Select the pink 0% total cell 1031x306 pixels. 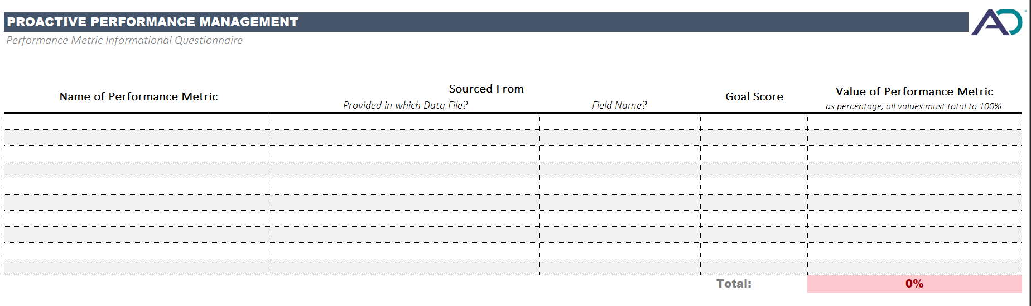click(914, 284)
